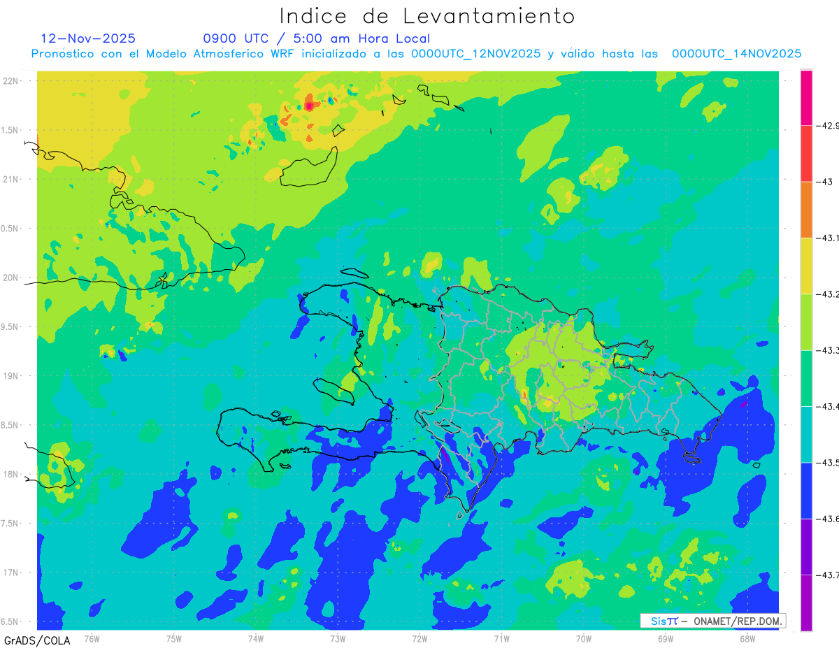Click the '-43' colorbar value
This screenshot has height=648, width=839.
point(824,182)
